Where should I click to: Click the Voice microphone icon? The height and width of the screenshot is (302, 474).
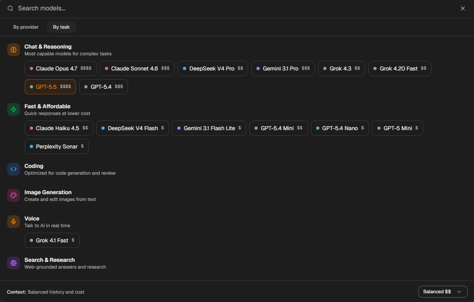coord(14,222)
